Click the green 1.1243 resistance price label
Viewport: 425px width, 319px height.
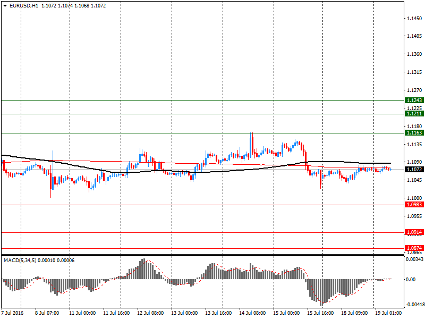click(414, 100)
